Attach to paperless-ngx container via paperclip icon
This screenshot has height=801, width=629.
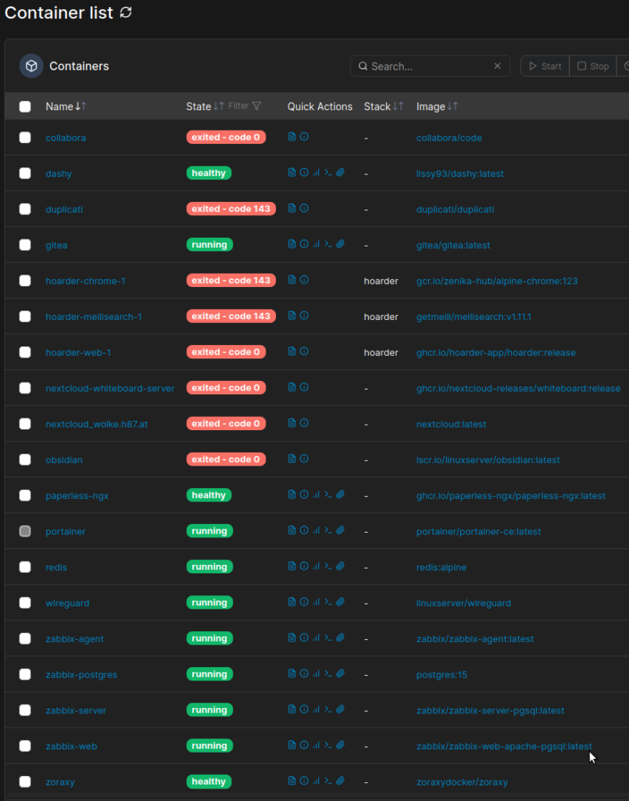click(340, 494)
